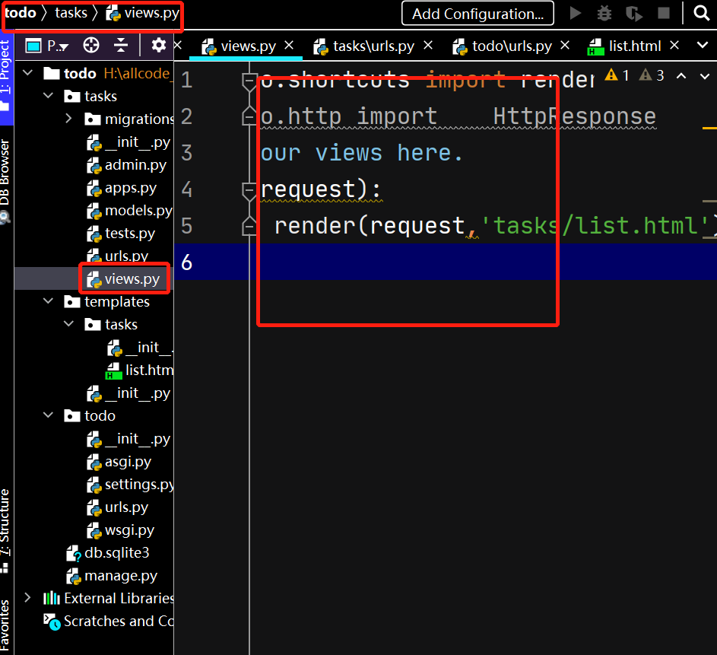Close the list.html tab
Viewport: 717px width, 655px height.
pos(674,46)
